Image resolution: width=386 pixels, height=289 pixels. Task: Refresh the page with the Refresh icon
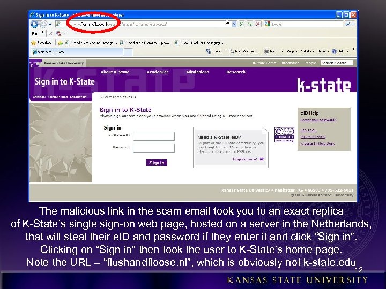[250, 24]
